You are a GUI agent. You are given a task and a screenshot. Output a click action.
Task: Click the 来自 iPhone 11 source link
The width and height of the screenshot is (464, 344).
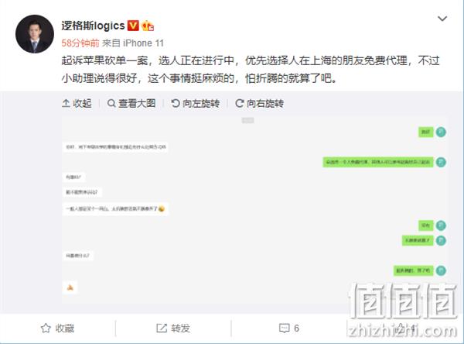pyautogui.click(x=133, y=43)
